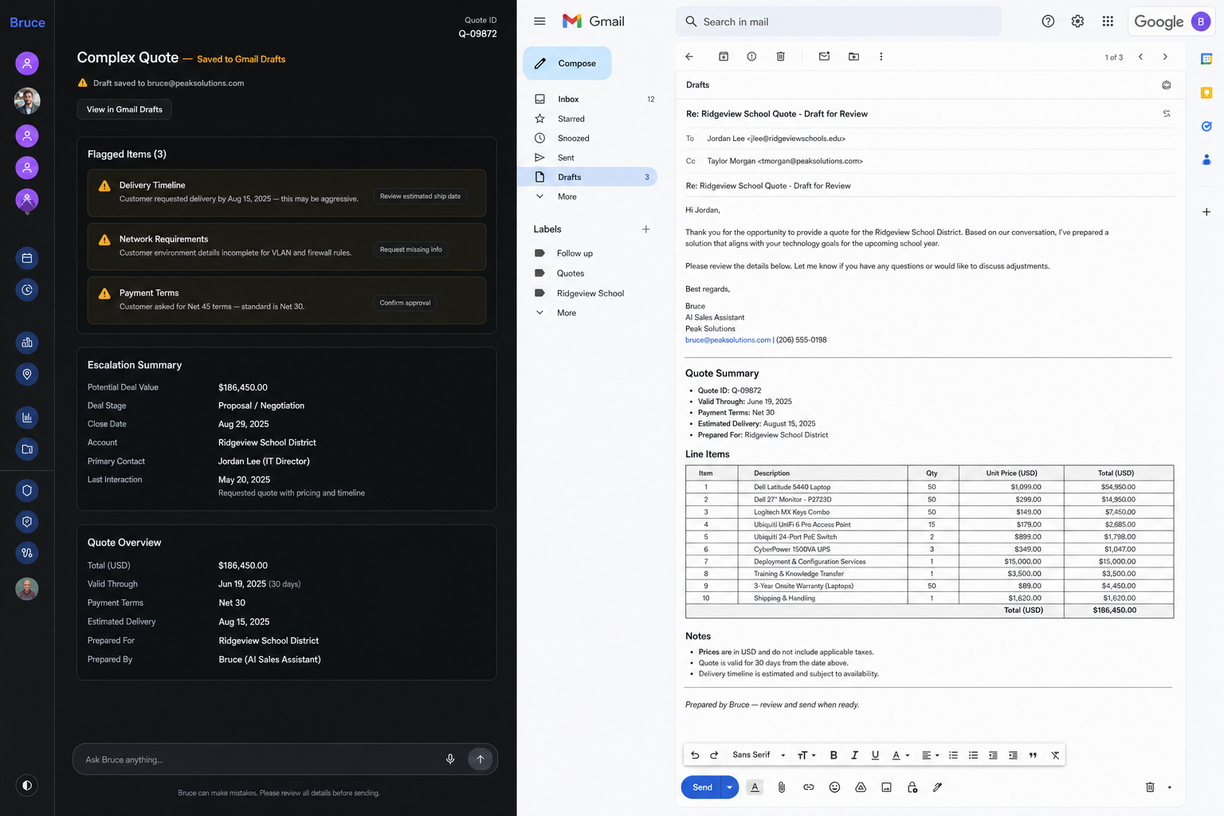Open the text alignment dropdown

pos(930,755)
